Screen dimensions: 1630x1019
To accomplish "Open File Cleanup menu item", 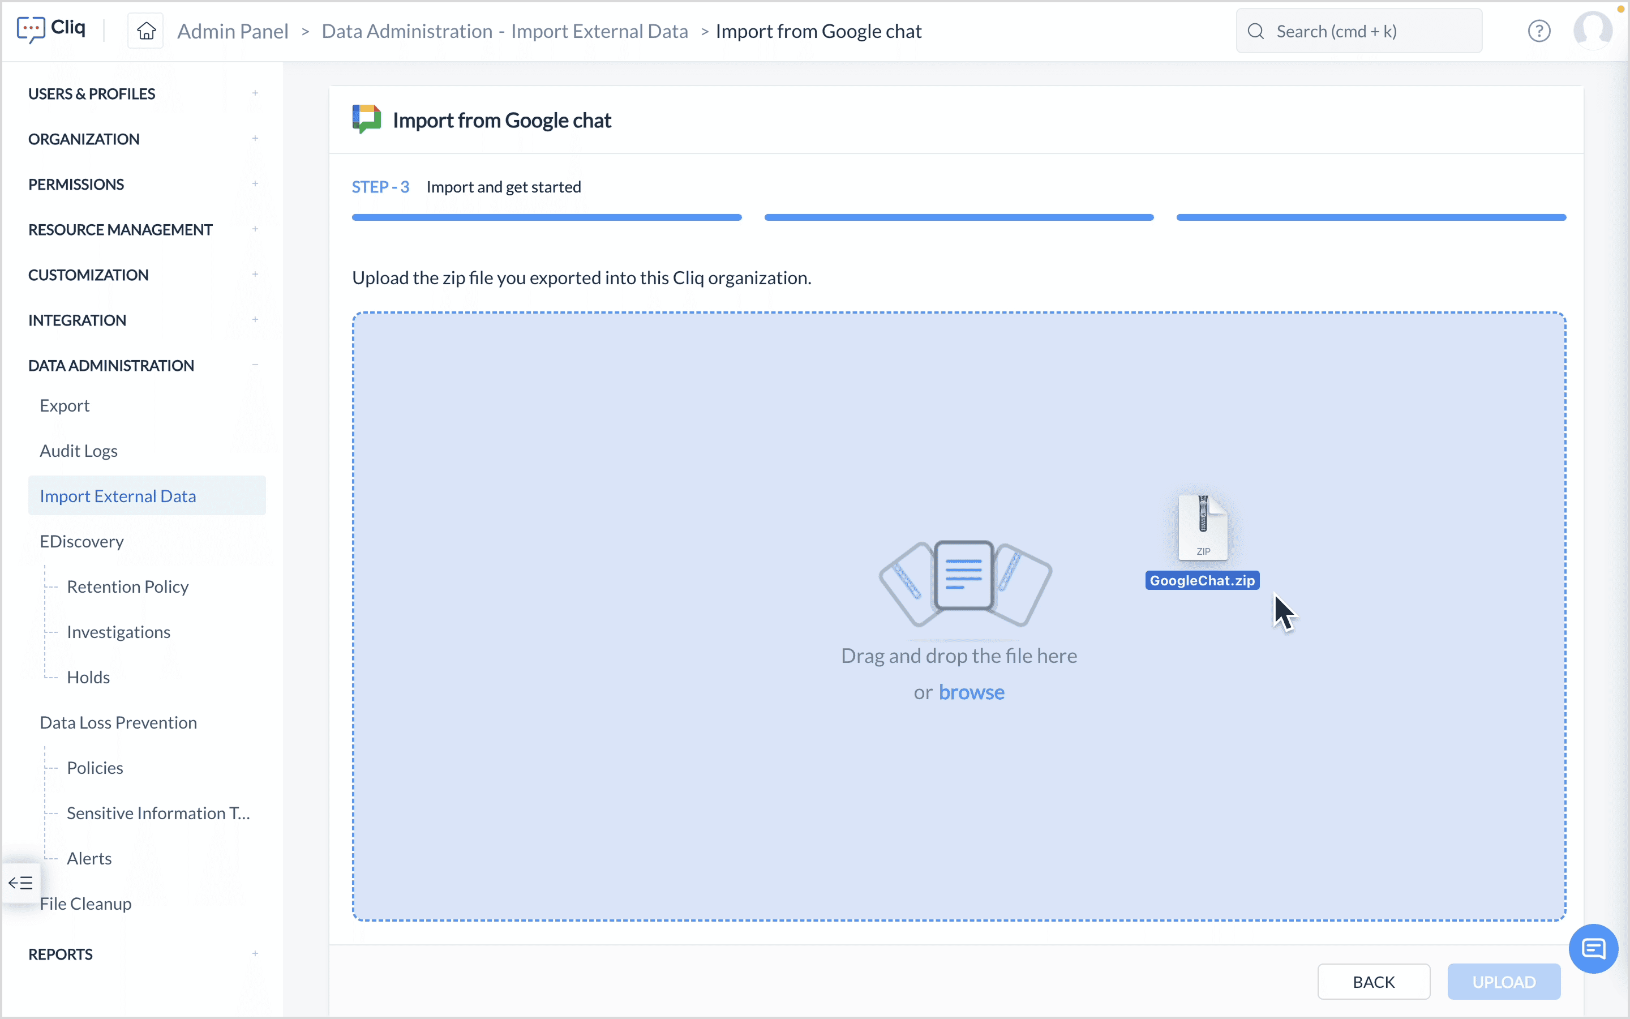I will [85, 903].
